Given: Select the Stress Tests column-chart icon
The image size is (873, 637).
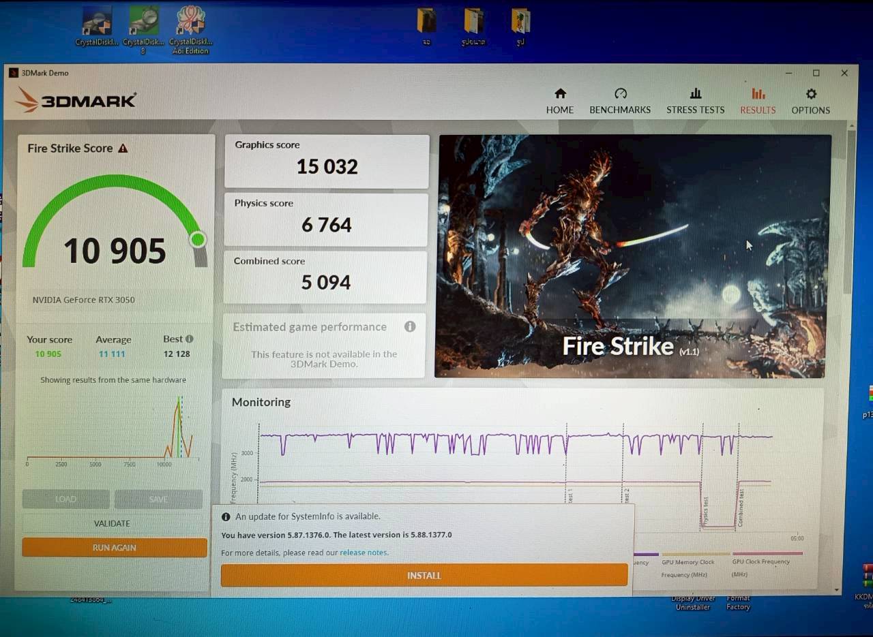Looking at the screenshot, I should click(x=695, y=93).
